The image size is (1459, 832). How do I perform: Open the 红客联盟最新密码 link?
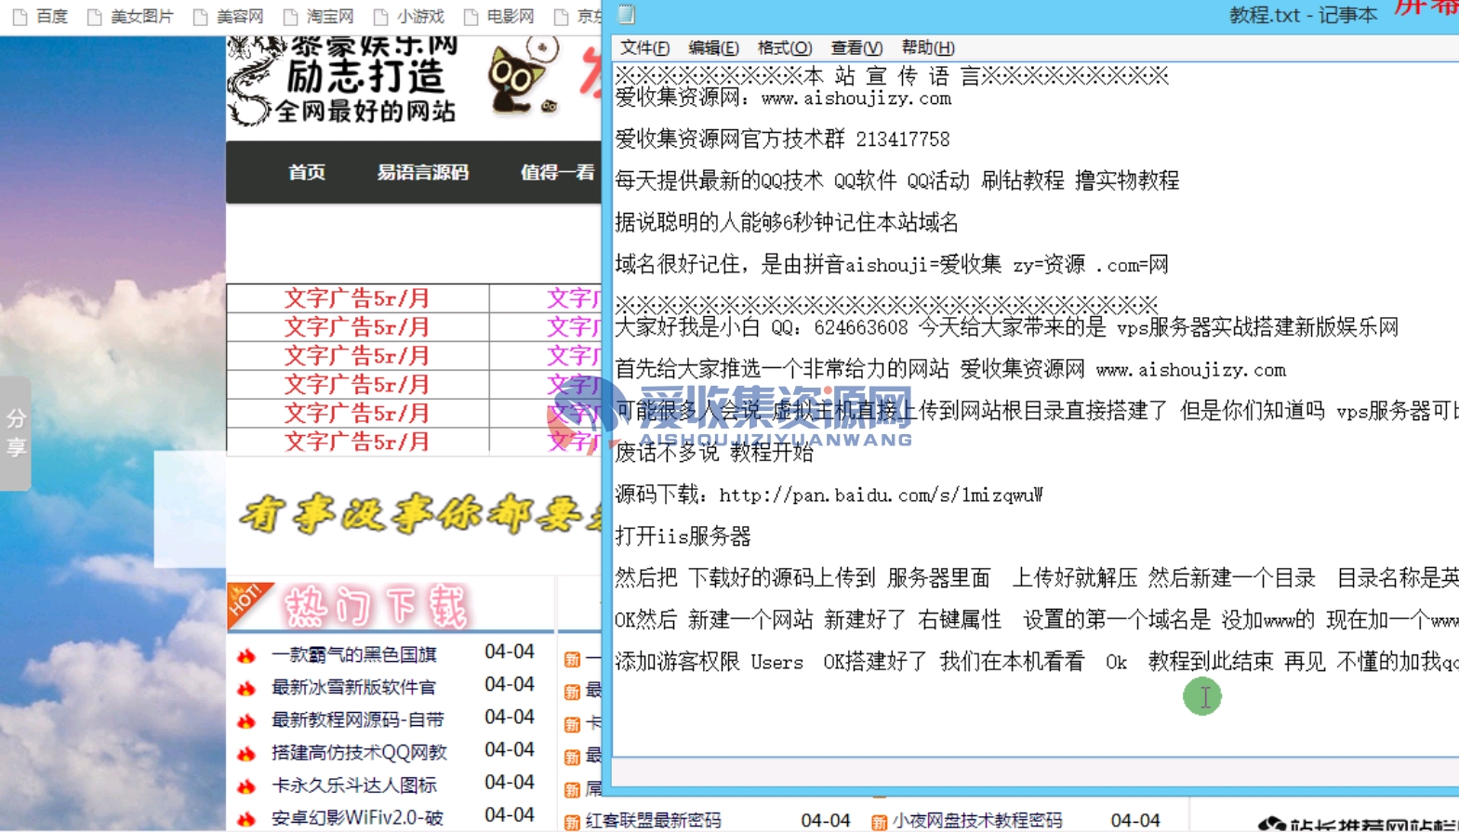tap(654, 821)
